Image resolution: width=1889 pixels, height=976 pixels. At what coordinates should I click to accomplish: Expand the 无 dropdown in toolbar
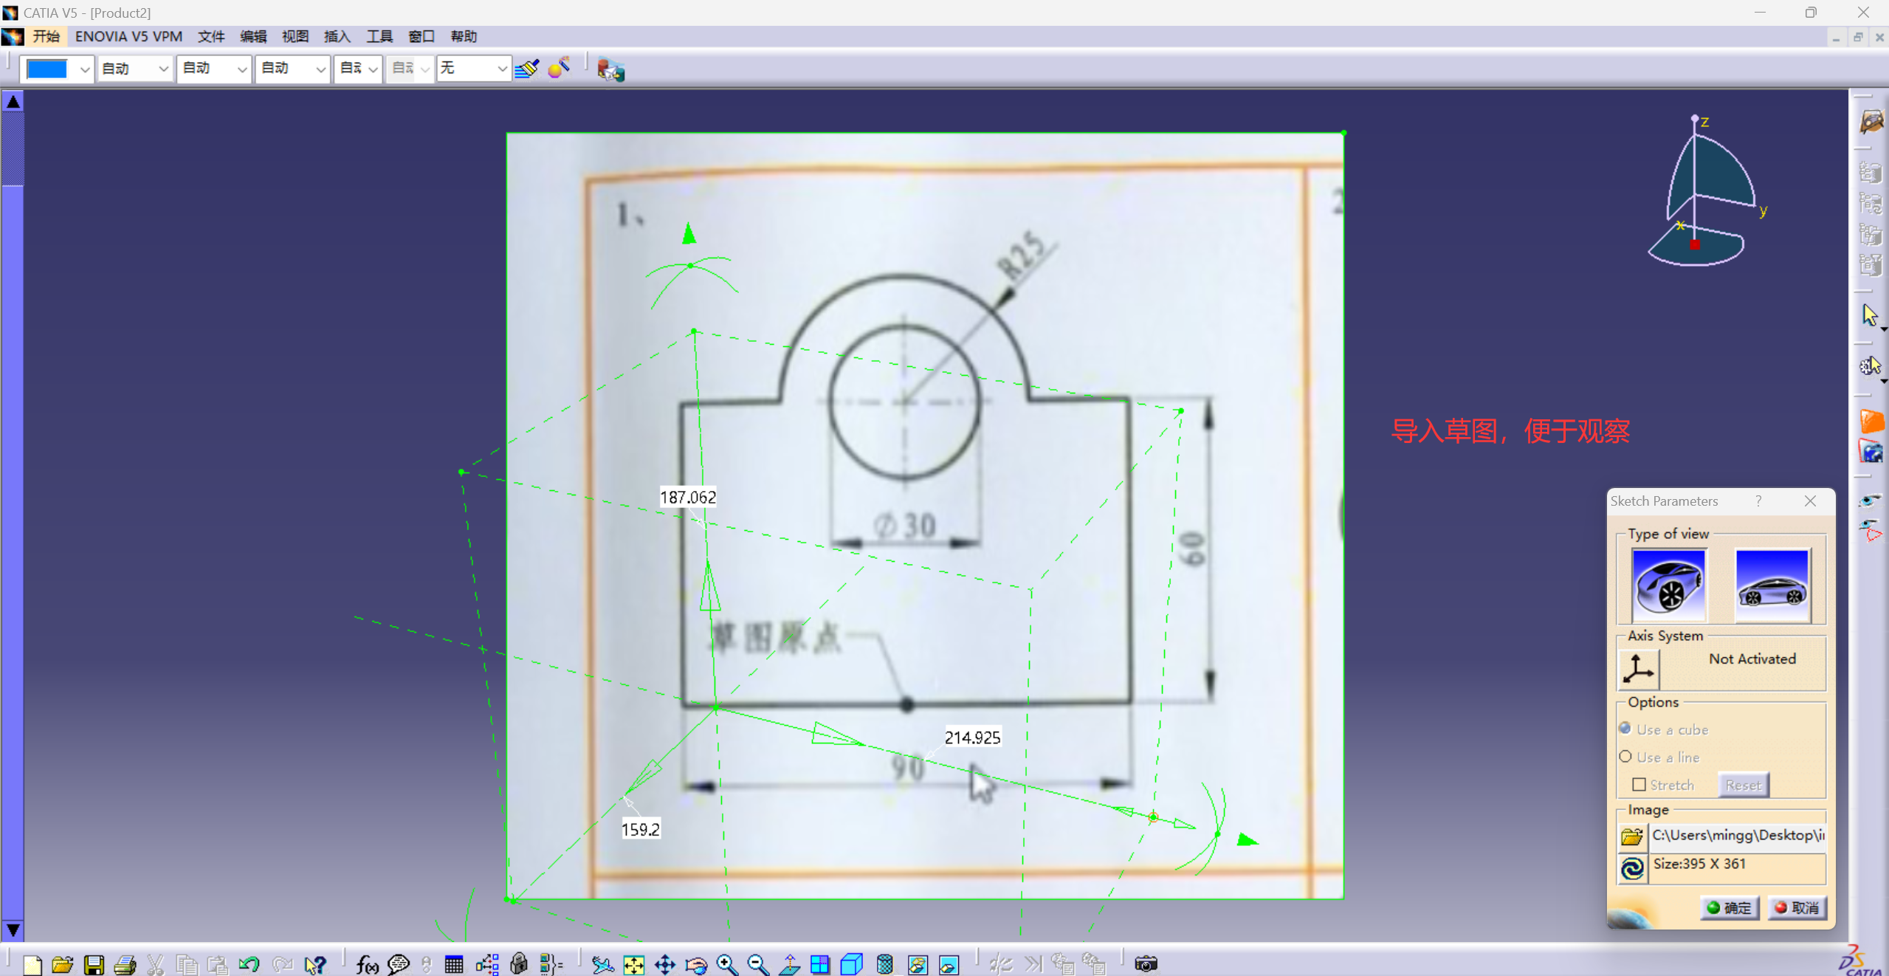point(501,69)
